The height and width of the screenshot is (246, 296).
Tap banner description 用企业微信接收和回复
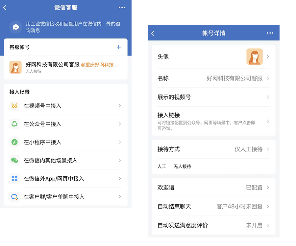(x=73, y=27)
